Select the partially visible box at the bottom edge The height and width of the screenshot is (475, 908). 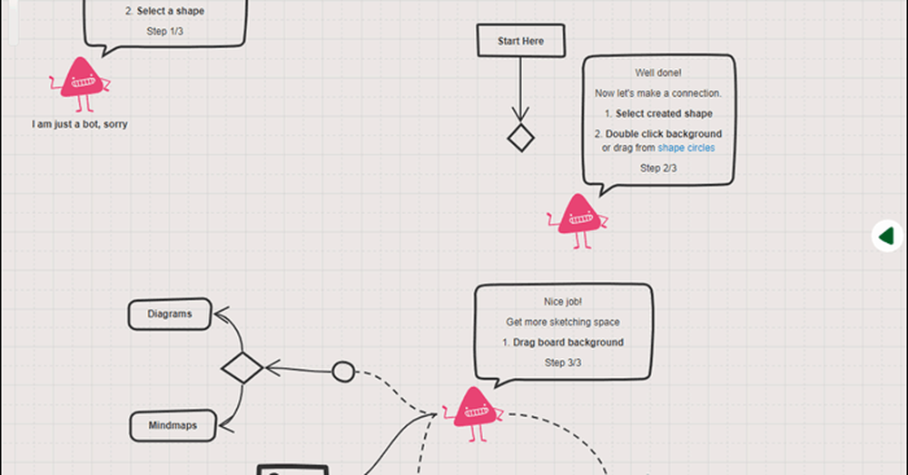(292, 470)
